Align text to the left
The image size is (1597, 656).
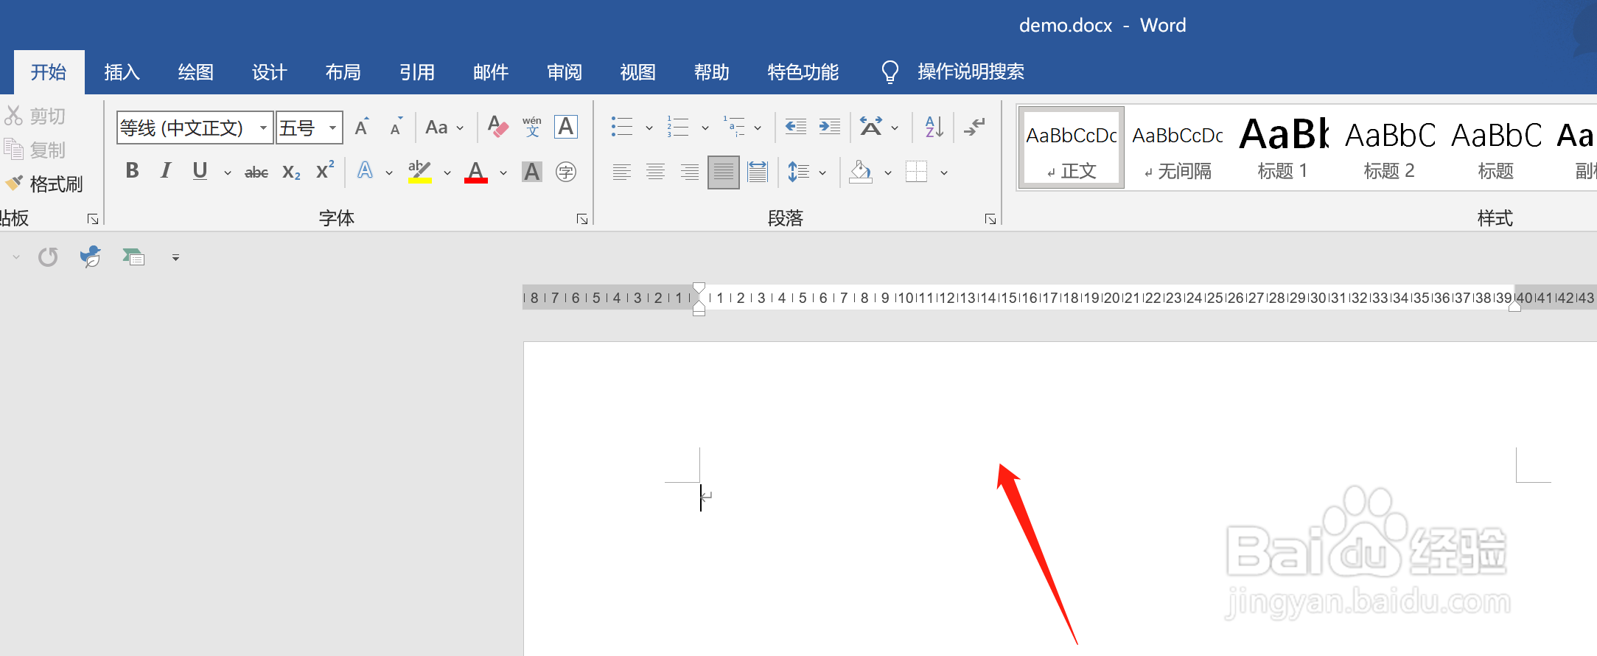622,172
